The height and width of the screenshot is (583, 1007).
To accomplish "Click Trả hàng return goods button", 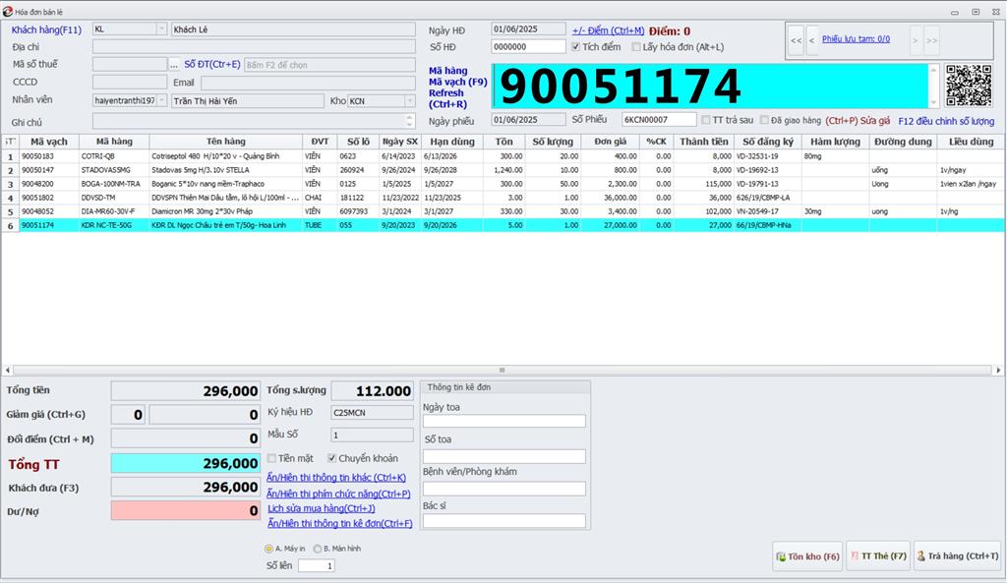I will coord(957,556).
